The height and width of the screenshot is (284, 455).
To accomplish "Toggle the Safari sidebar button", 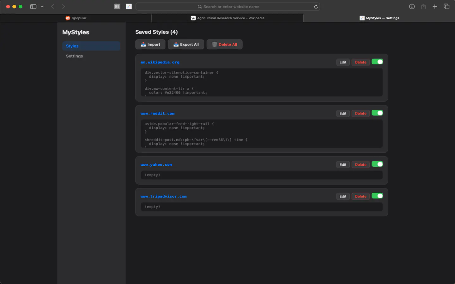I will (x=33, y=7).
